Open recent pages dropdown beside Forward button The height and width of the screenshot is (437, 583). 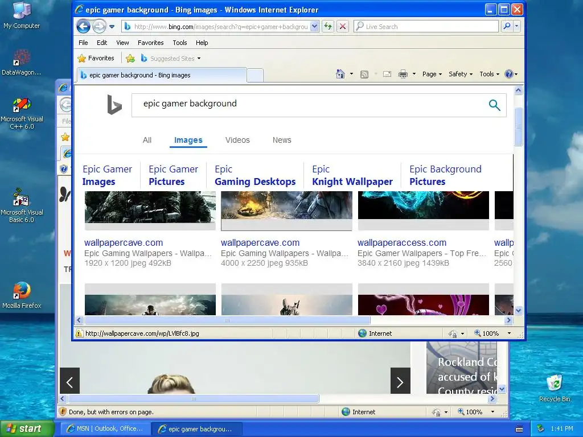pyautogui.click(x=112, y=26)
